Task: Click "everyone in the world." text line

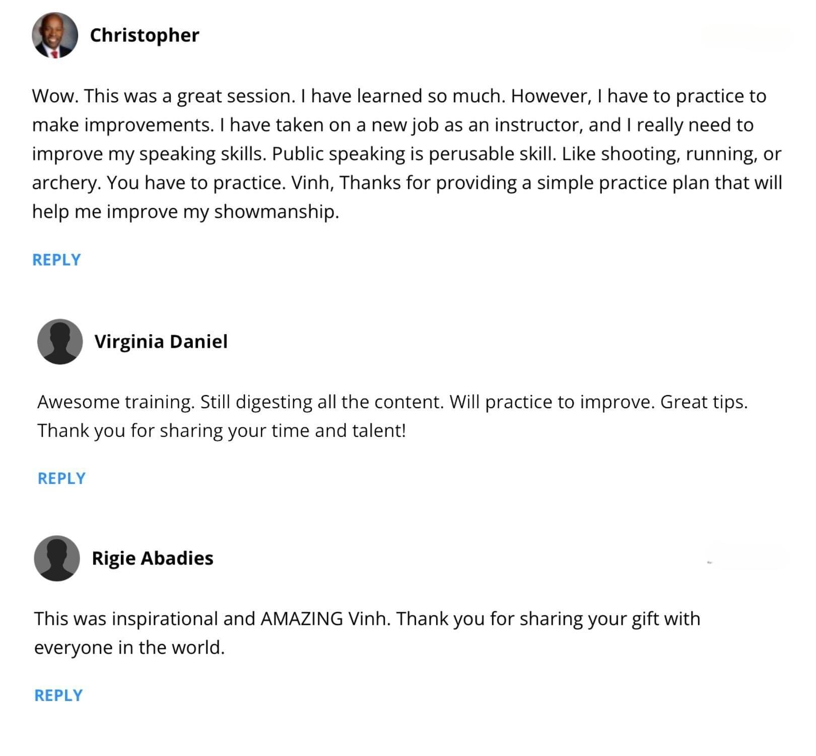Action: coord(129,648)
